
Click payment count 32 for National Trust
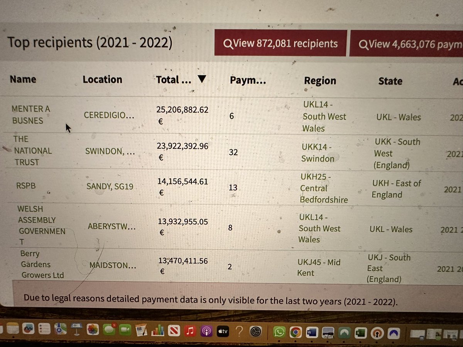233,152
